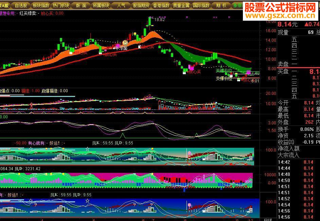Screen dimensions: 320x221
Task: Select the 关键价位 label on the chart
Action: point(224,71)
